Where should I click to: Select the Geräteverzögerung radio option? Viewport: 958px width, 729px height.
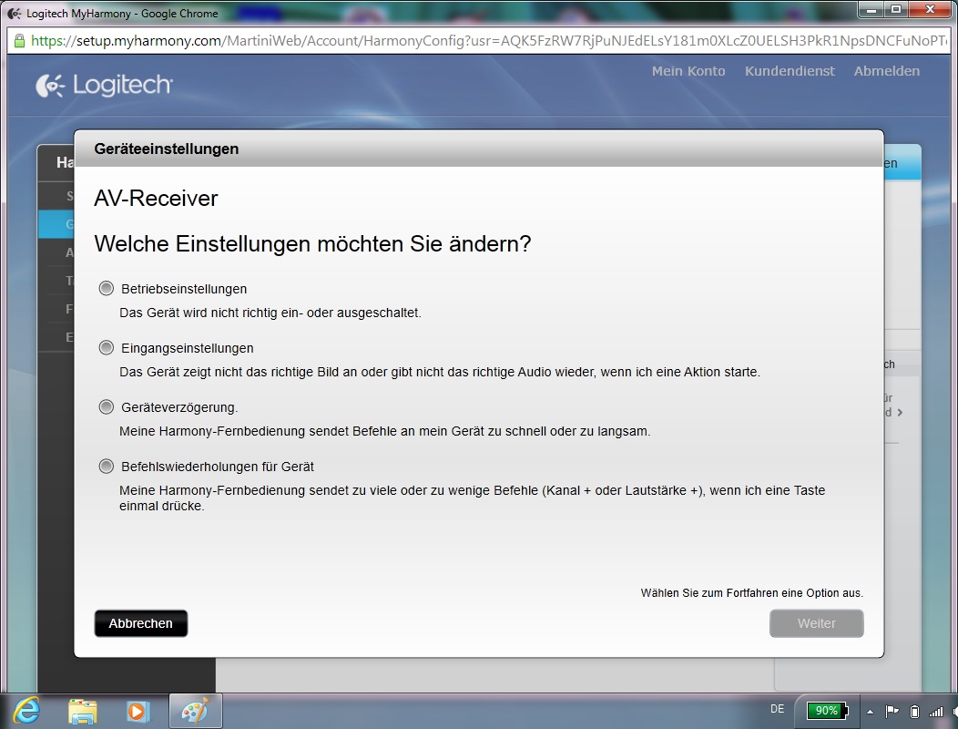(107, 406)
